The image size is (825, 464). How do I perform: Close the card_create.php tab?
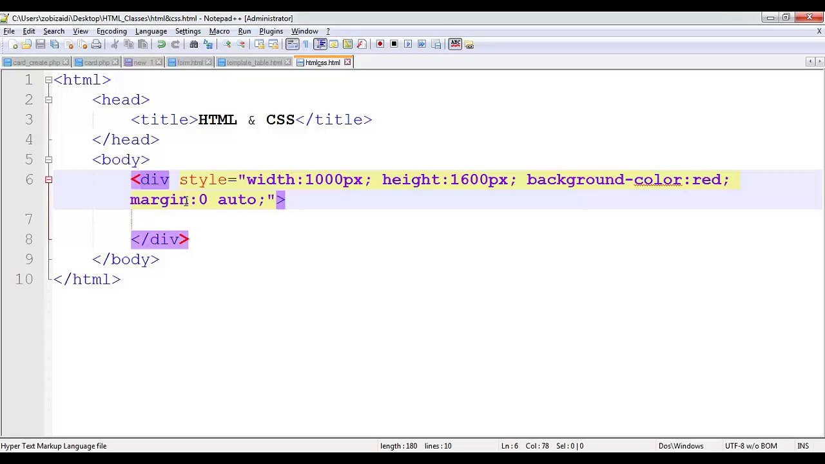[65, 63]
